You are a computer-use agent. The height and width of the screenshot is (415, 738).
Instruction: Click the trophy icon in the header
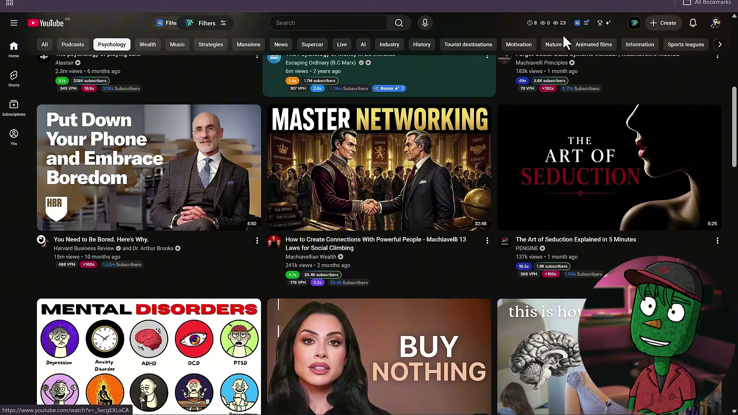(x=600, y=23)
